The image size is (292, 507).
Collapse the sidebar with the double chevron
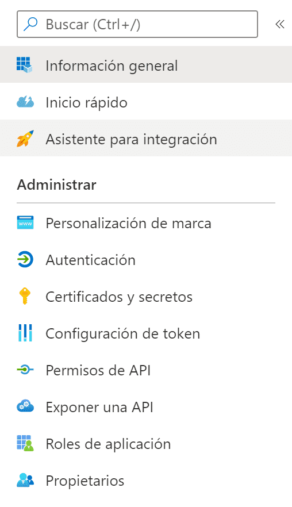point(280,24)
